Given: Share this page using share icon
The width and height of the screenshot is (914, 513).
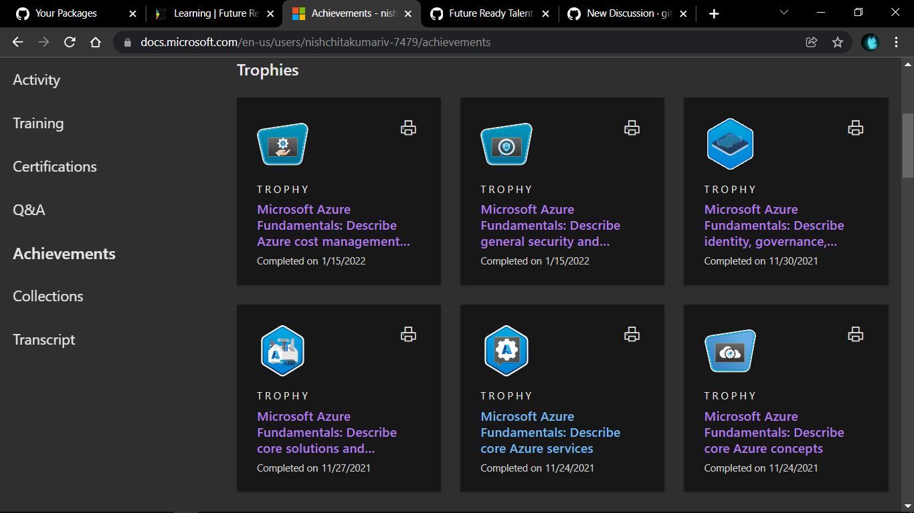Looking at the screenshot, I should 812,42.
